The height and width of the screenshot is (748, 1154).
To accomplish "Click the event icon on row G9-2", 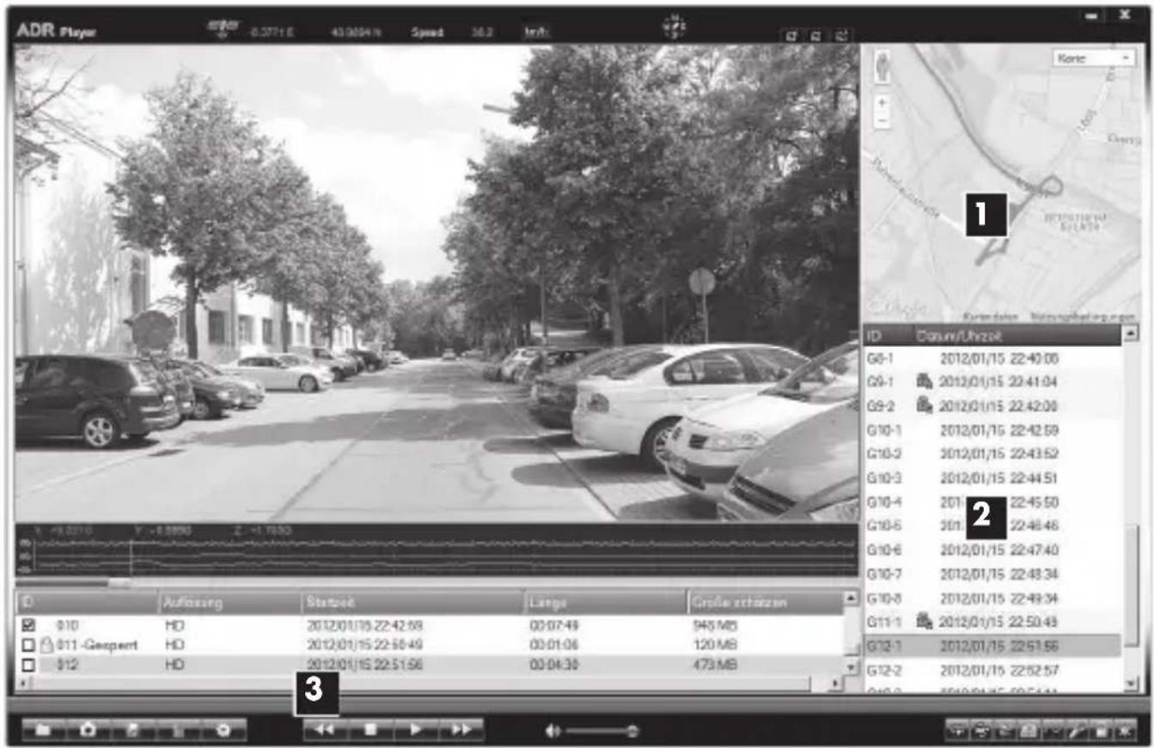I will point(924,404).
